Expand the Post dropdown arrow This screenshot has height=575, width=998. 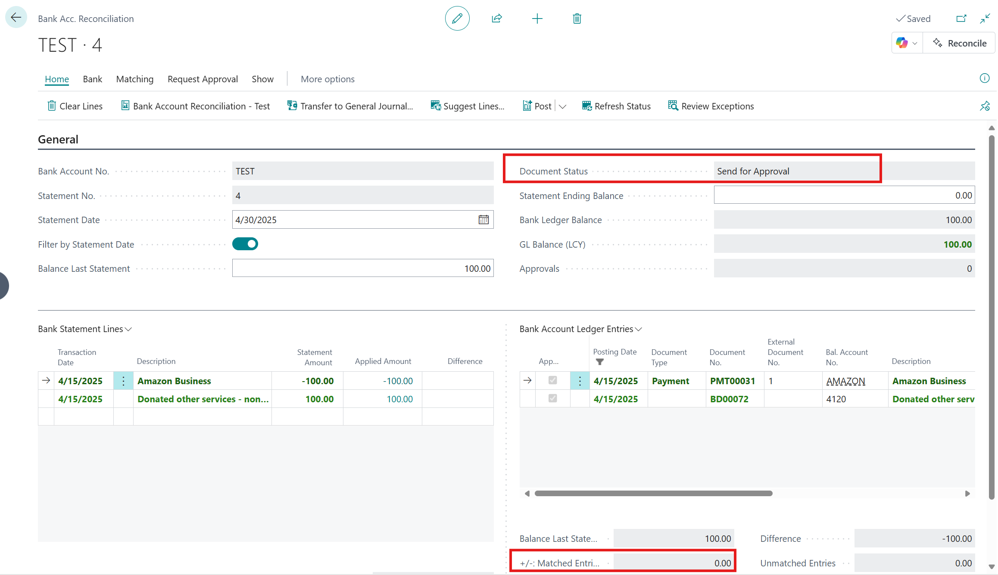[562, 106]
